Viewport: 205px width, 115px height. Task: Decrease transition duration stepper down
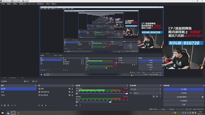pos(160,94)
